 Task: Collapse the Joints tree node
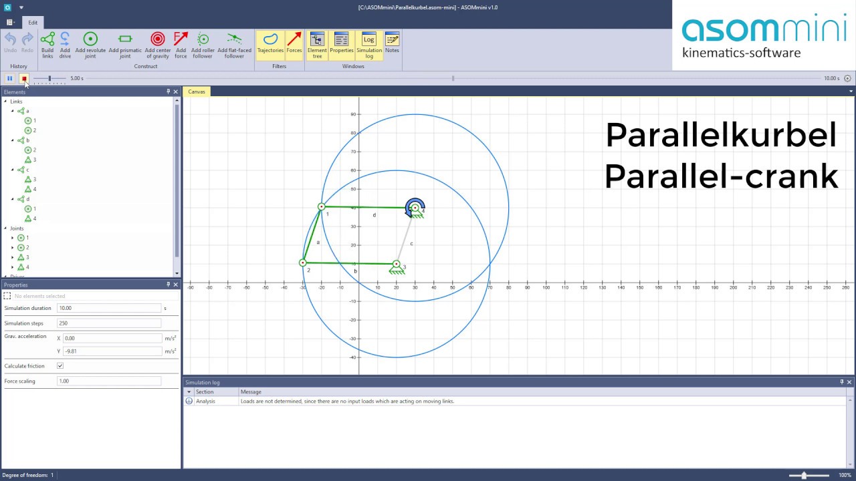[5, 228]
